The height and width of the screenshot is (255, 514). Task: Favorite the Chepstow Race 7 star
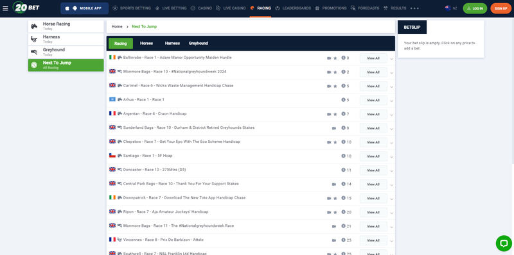tap(335, 142)
